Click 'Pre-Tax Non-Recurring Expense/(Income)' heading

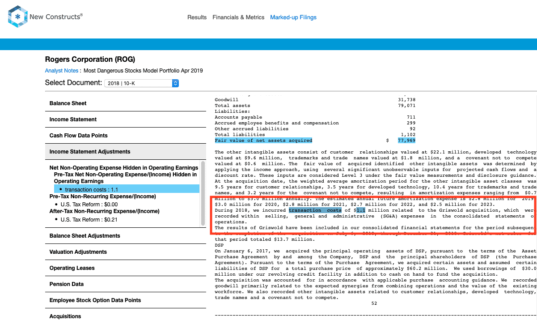click(x=103, y=196)
